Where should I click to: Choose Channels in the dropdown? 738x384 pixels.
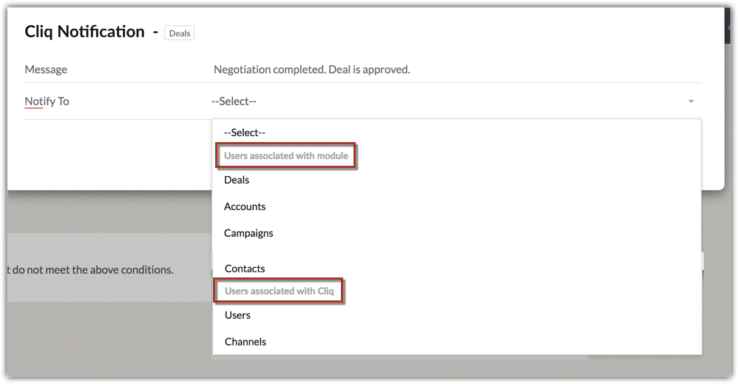(246, 342)
